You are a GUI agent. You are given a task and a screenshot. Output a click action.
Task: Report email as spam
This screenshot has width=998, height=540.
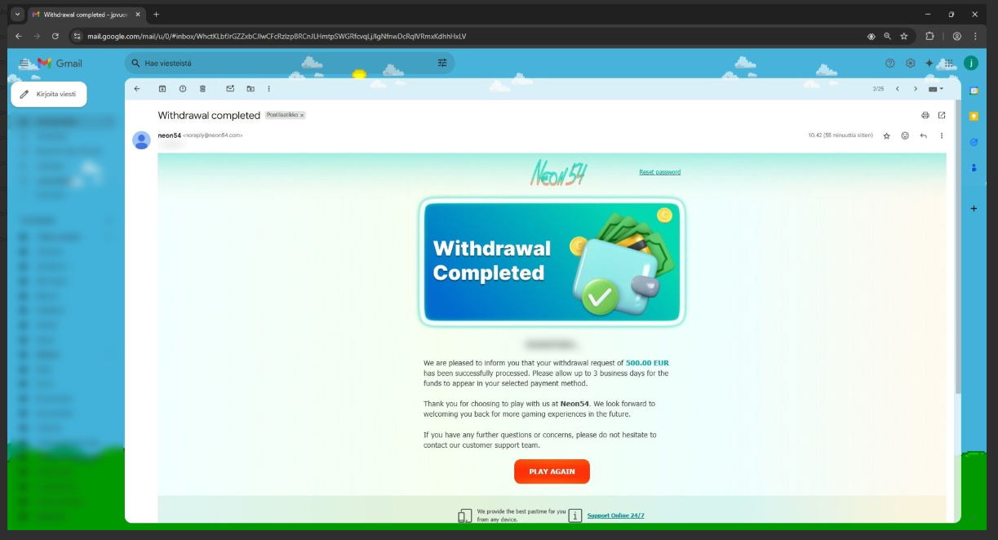[x=183, y=89]
